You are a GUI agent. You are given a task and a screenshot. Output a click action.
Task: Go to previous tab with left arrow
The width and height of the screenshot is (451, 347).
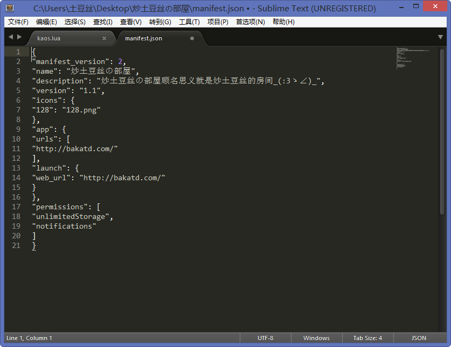point(11,37)
